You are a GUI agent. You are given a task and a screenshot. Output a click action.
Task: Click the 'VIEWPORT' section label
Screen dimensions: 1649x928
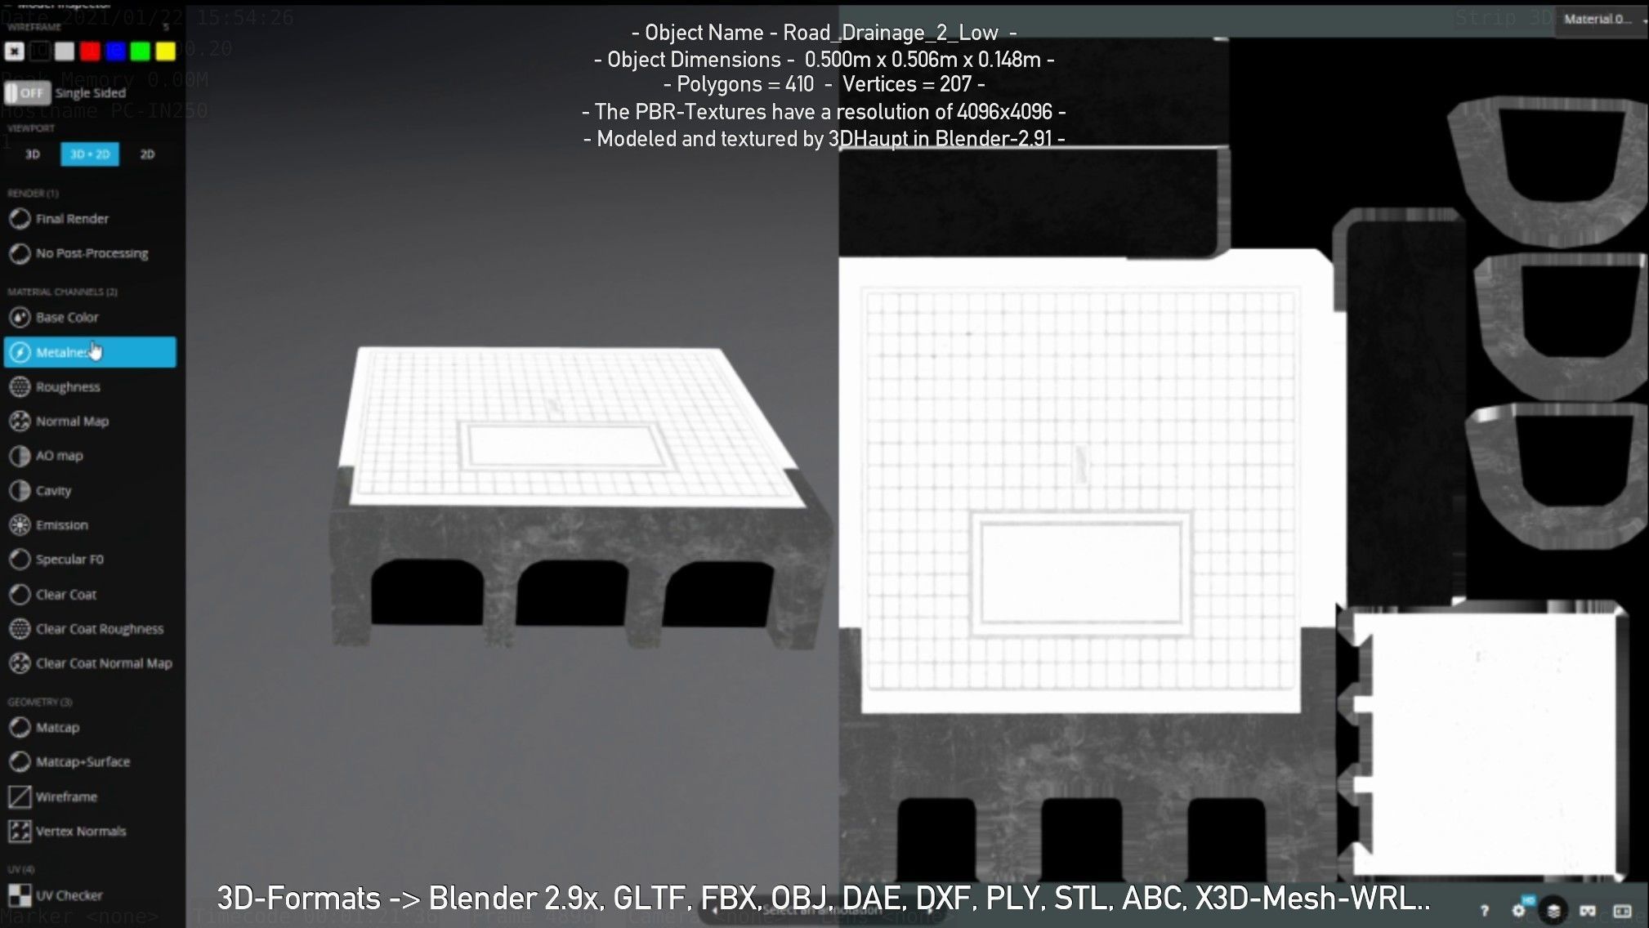pos(31,128)
